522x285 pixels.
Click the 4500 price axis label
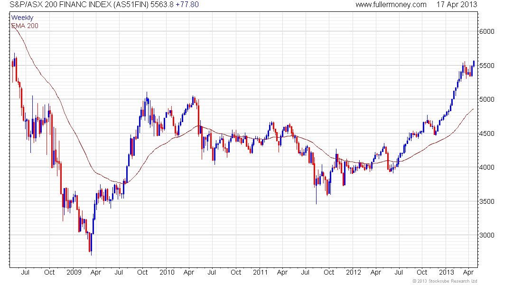point(487,133)
